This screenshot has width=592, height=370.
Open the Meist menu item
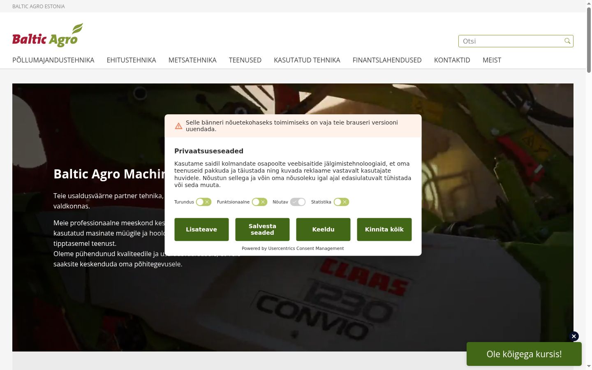492,60
